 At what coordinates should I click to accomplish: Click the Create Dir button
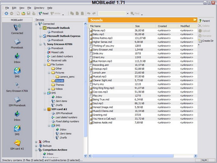(206, 41)
